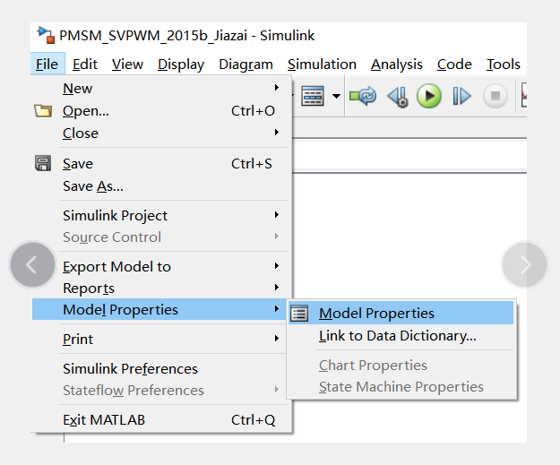Click the Simulink model icon in title bar
This screenshot has width=560, height=465.
coord(46,35)
